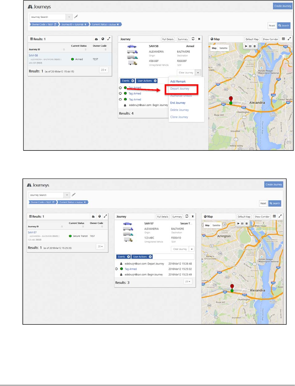The width and height of the screenshot is (295, 386).
Task: Close the SAVI-58 Journey panel
Action: click(199, 39)
